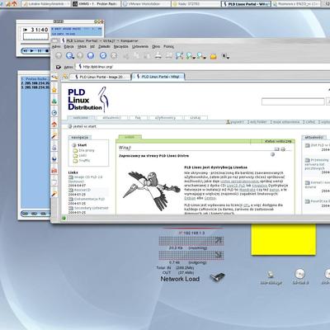This screenshot has height=330, width=330.
Task: Click the Home icon in Konqueror toolbar
Action: [x=91, y=56]
